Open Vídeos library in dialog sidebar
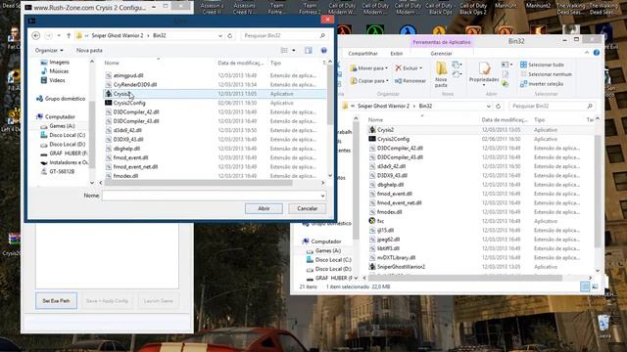The height and width of the screenshot is (352, 627). [57, 80]
